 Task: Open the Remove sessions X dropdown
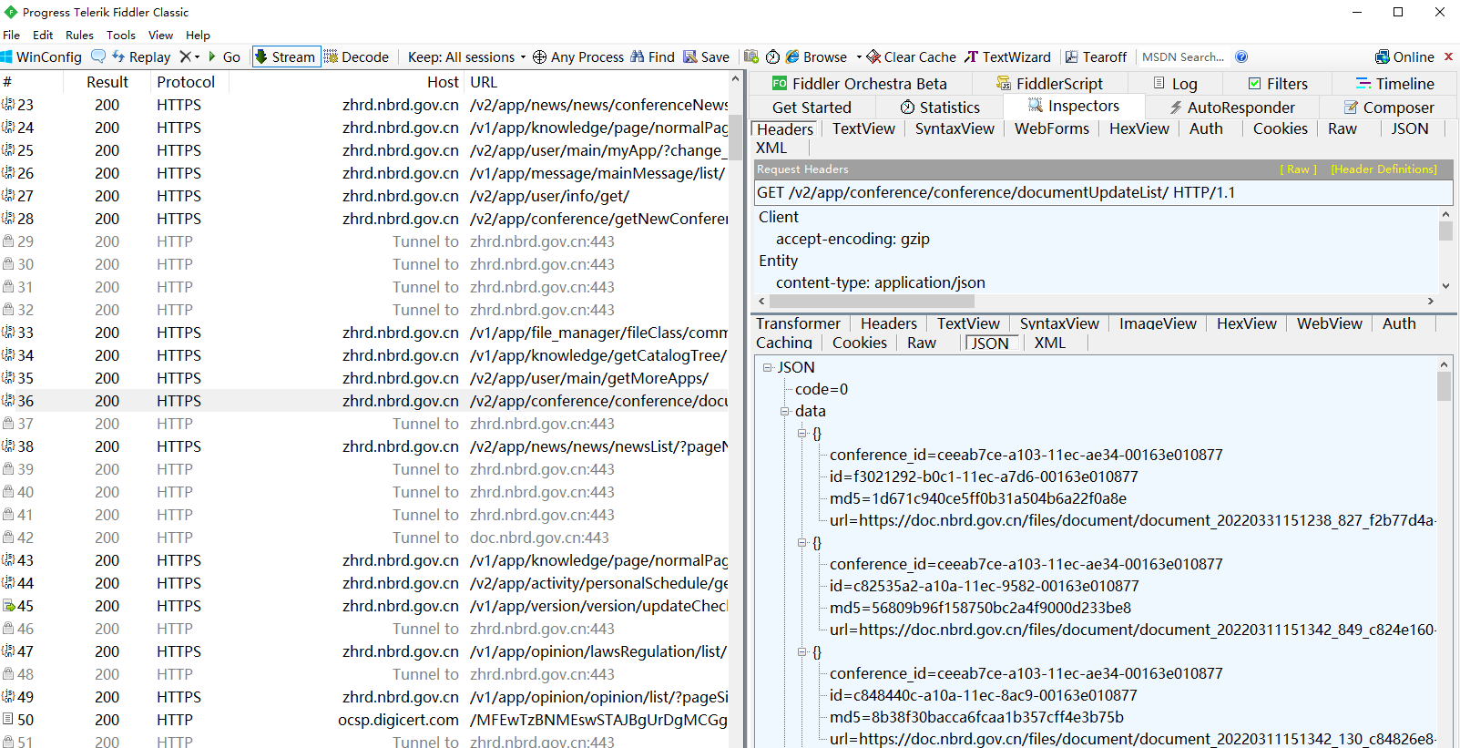point(189,56)
